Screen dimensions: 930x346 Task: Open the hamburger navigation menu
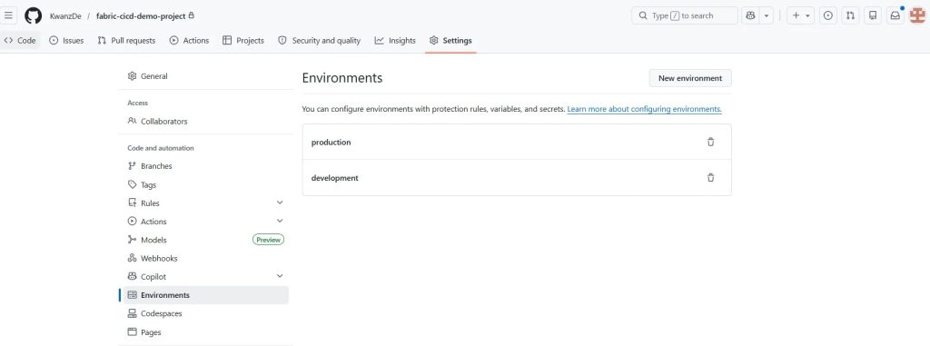pyautogui.click(x=8, y=15)
